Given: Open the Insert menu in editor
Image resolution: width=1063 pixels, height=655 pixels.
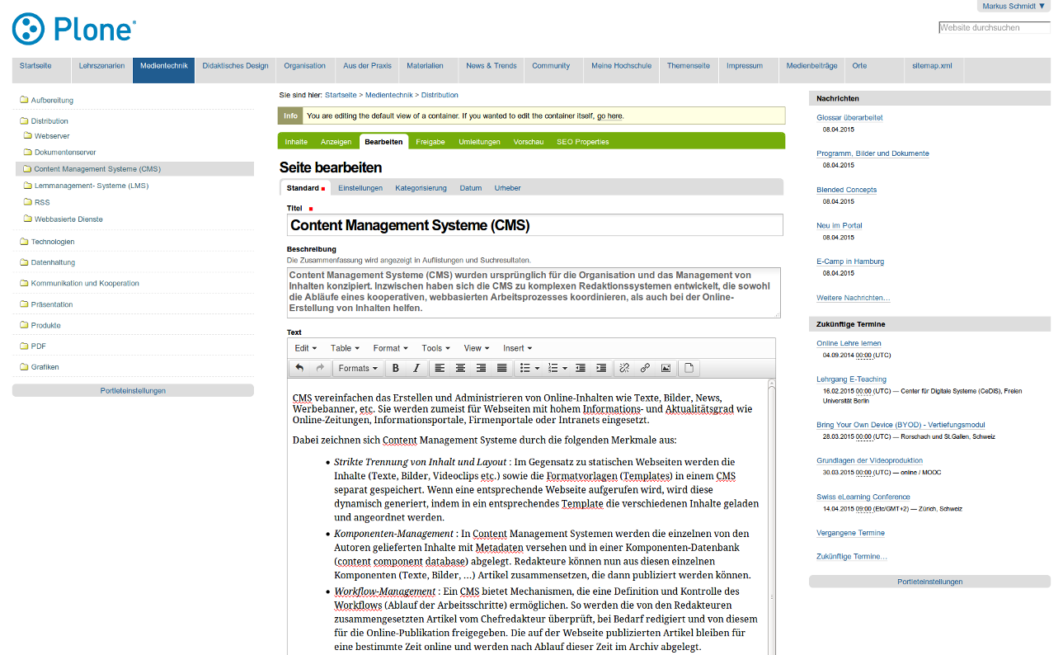Looking at the screenshot, I should click(x=517, y=348).
